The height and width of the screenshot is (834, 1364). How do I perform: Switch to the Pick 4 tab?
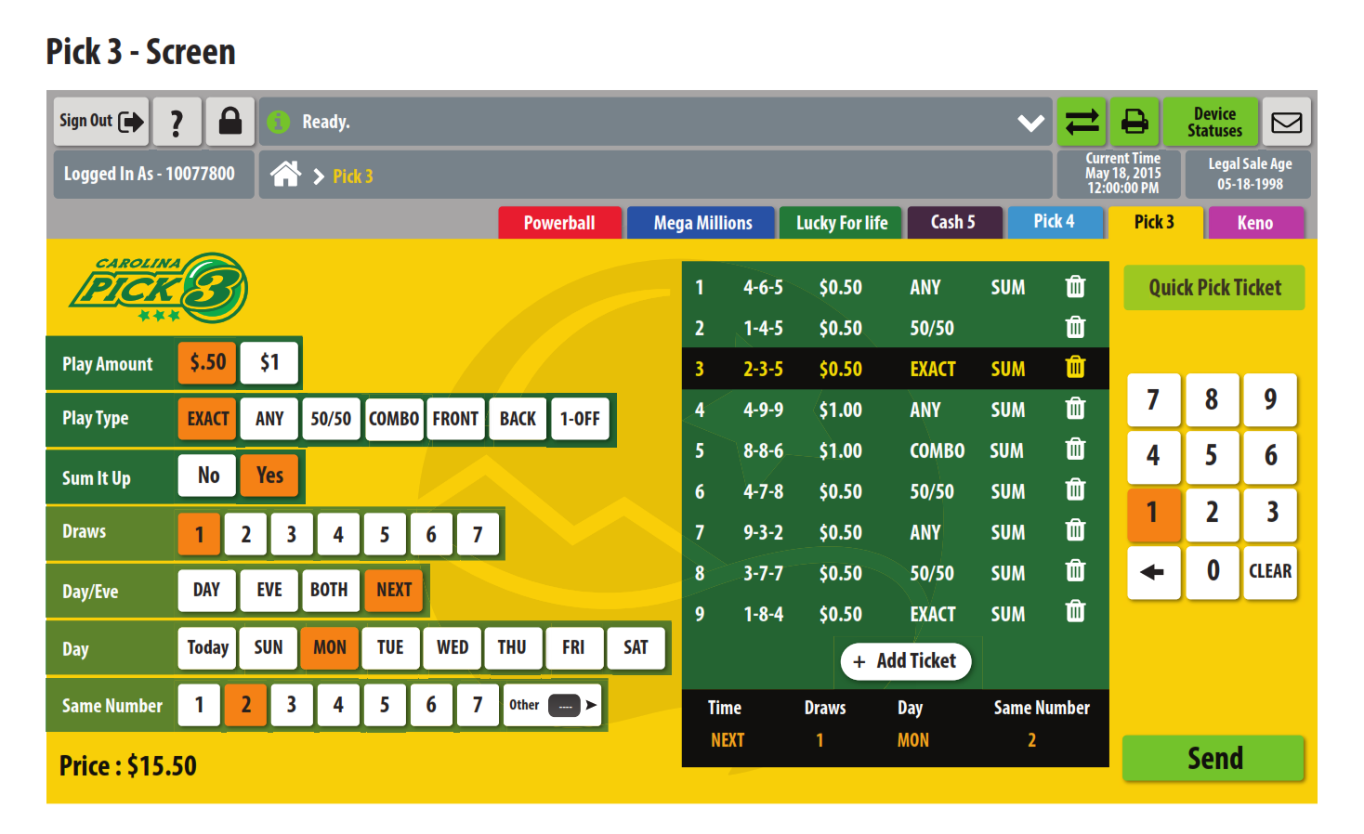coord(1056,222)
